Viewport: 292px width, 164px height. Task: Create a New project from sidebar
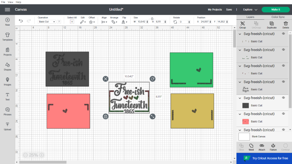(x=7, y=22)
